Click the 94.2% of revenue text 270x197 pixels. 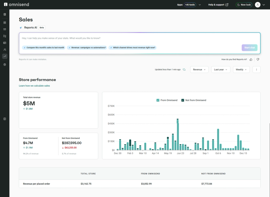[31, 154]
